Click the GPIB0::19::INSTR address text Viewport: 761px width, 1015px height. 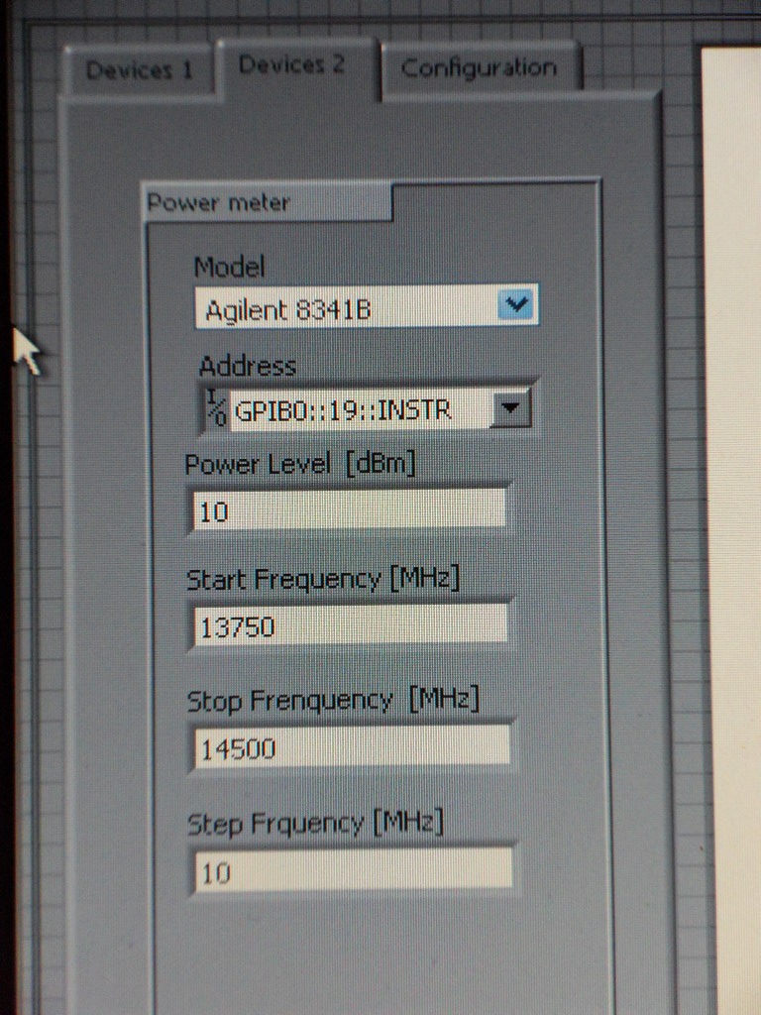(342, 410)
